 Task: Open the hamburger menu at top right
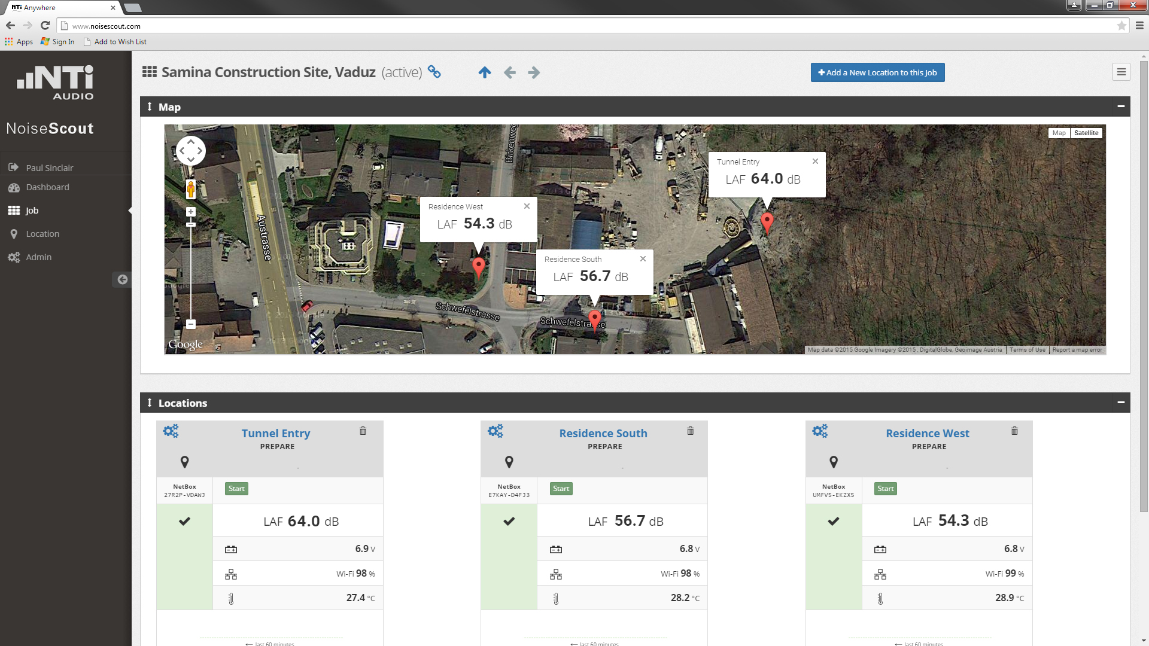[x=1121, y=72]
